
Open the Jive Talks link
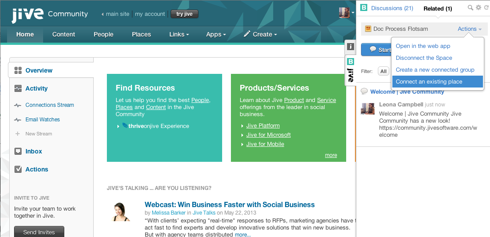coord(204,213)
